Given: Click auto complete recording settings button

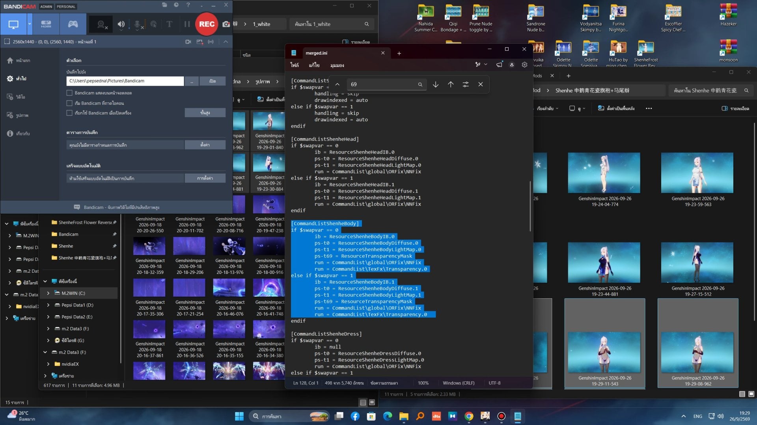Looking at the screenshot, I should pos(205,178).
